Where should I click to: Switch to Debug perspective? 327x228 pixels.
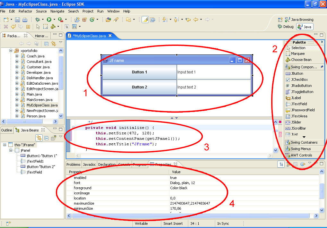pos(286,27)
